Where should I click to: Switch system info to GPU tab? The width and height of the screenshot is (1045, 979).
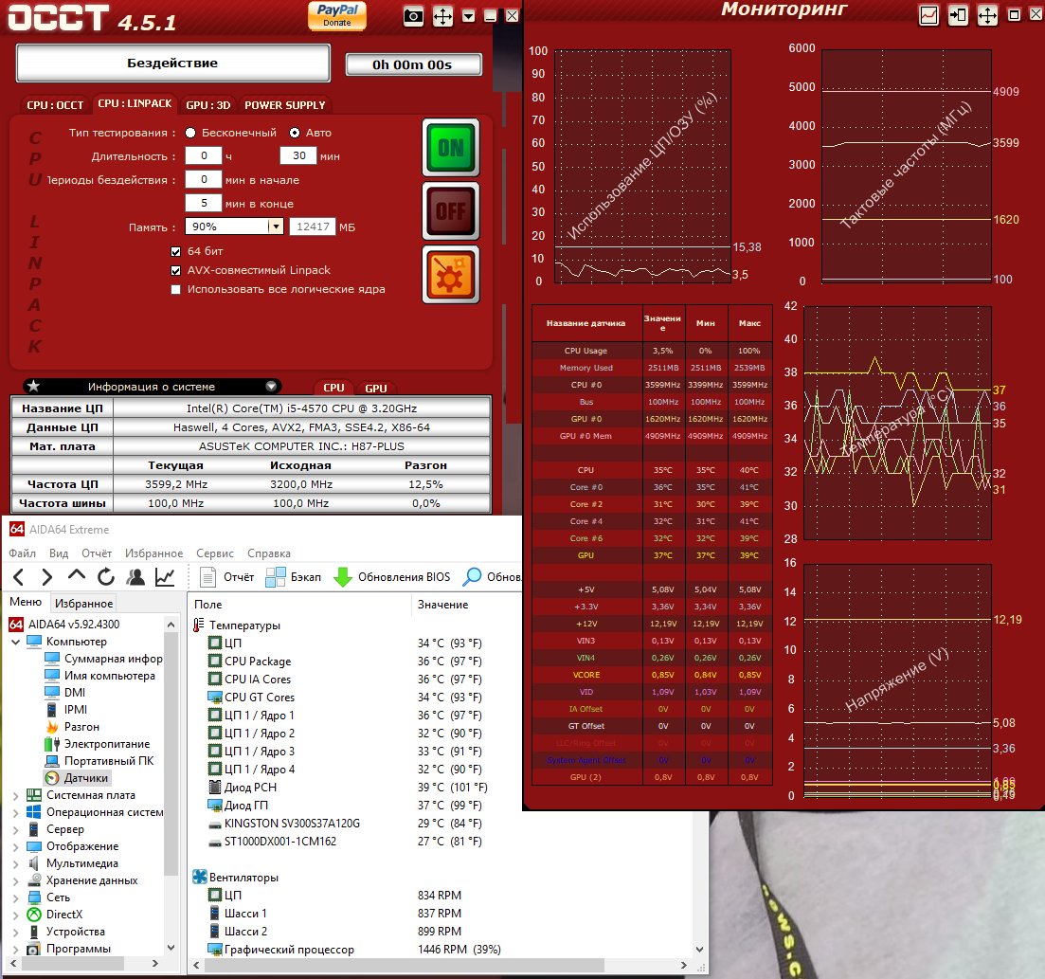(376, 389)
